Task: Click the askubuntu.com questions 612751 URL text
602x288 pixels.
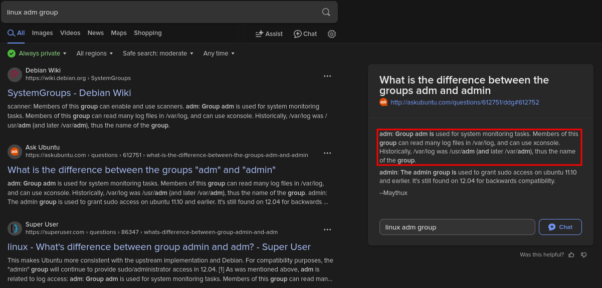Action: [x=167, y=155]
